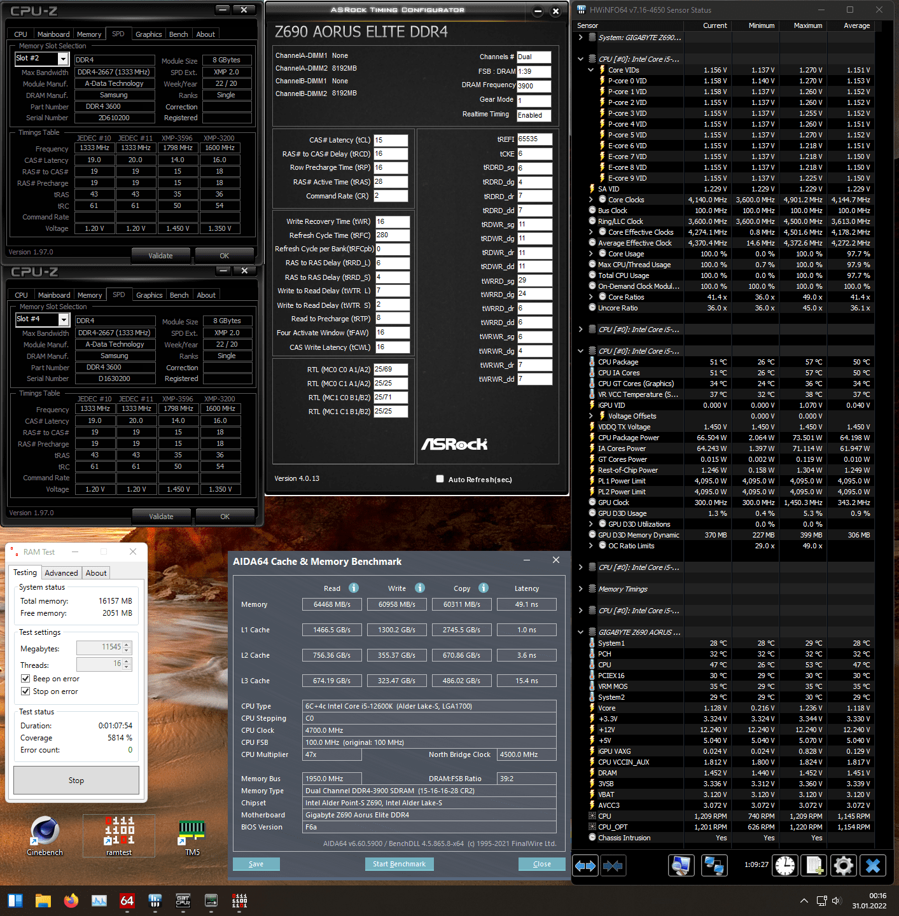Switch to Mainboard tab in upper CPU-Z
The width and height of the screenshot is (899, 916).
coord(53,34)
